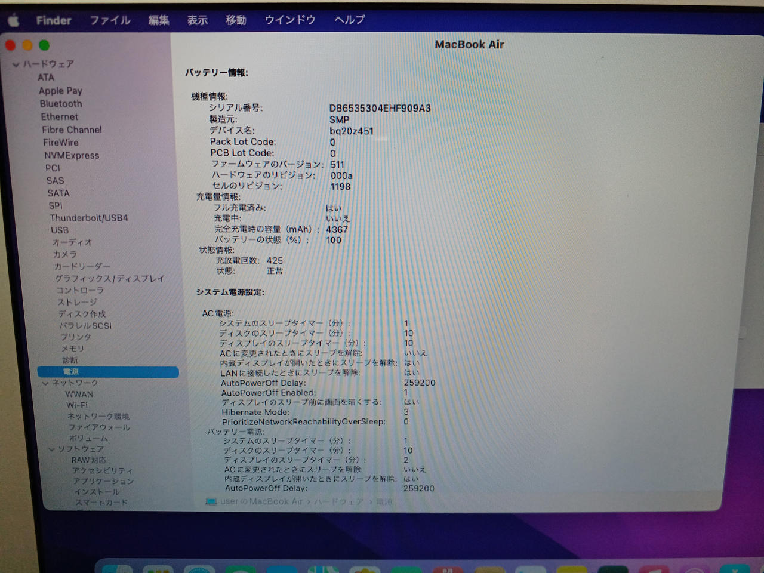The width and height of the screenshot is (764, 573).
Task: Collapse the ネットワーク section
Action: pyautogui.click(x=45, y=383)
